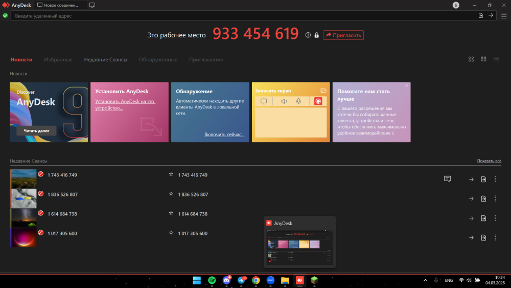Screen dimensions: 511x288
Task: Open Zoom from the taskbar
Action: (270, 280)
